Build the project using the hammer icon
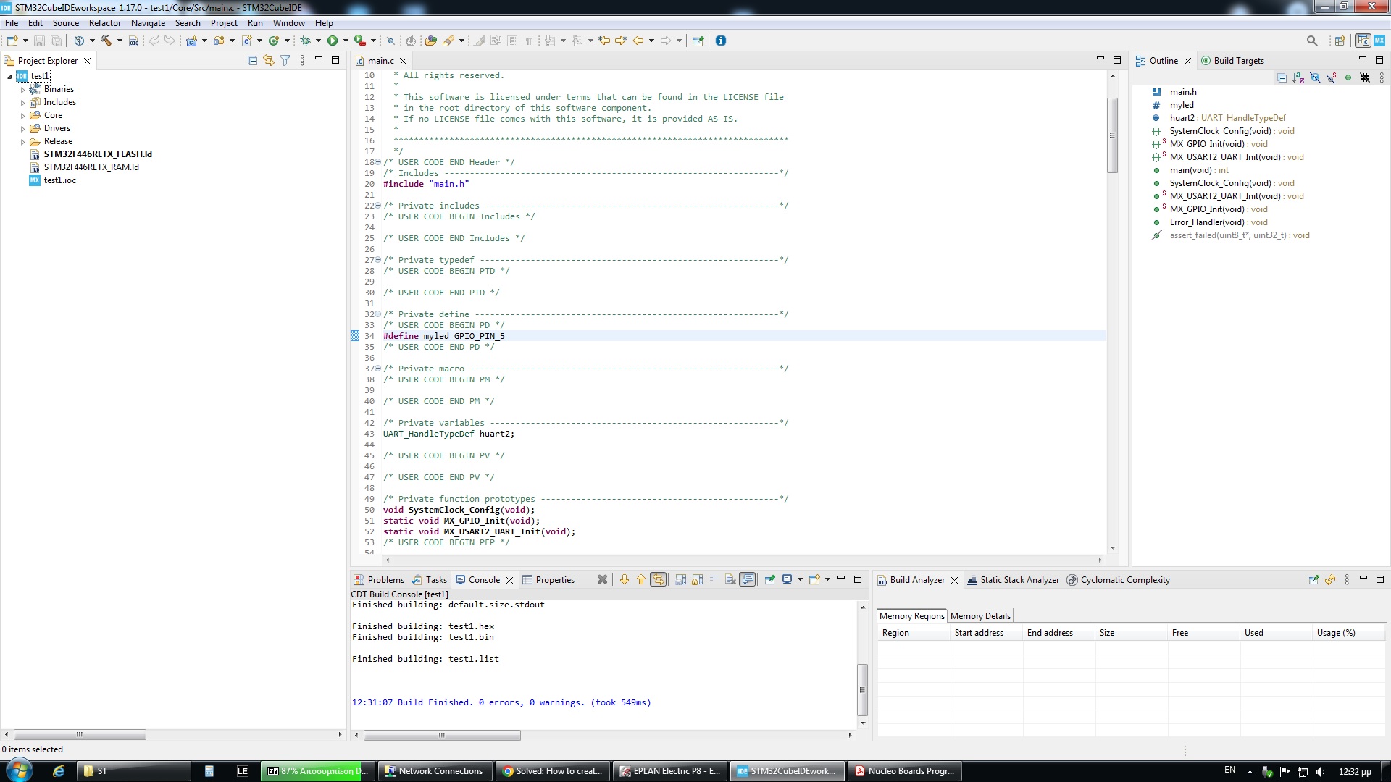Image resolution: width=1391 pixels, height=782 pixels. coord(107,41)
